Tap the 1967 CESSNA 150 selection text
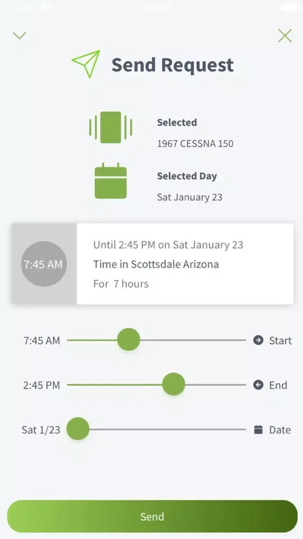Image resolution: width=303 pixels, height=539 pixels. pyautogui.click(x=195, y=143)
